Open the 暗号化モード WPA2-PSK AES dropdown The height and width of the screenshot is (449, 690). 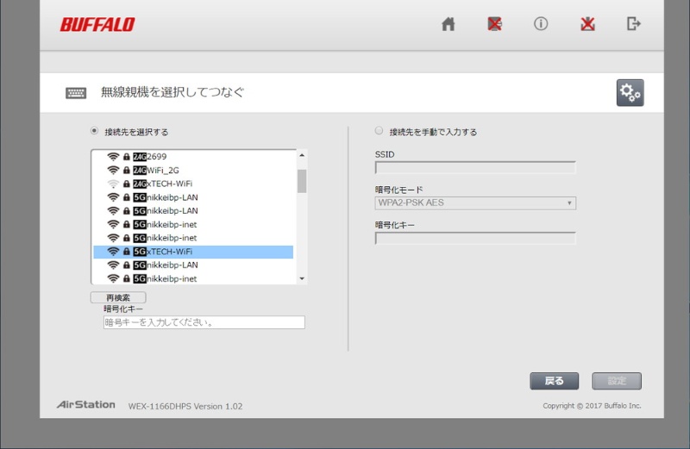[x=475, y=203]
